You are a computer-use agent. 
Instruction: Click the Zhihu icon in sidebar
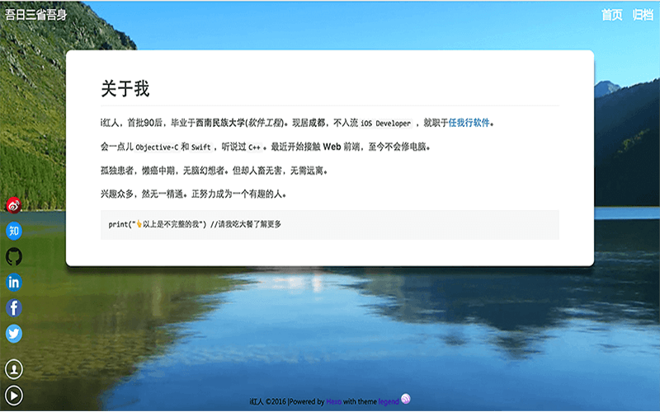coord(14,231)
